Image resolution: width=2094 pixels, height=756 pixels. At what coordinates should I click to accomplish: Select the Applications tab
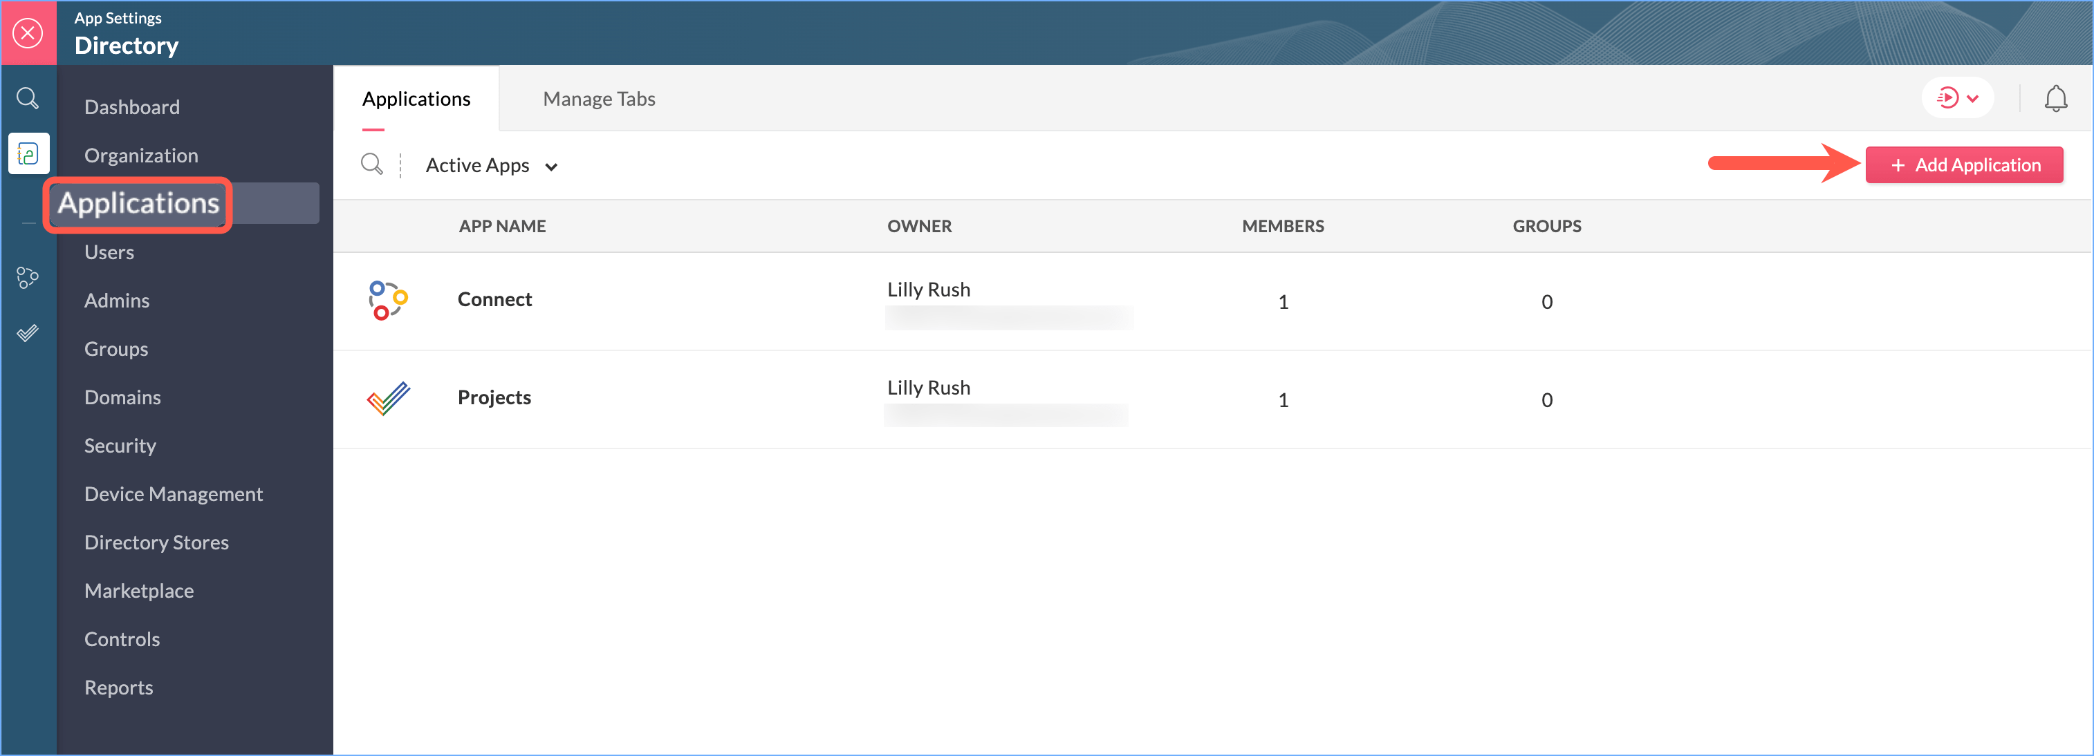(416, 99)
